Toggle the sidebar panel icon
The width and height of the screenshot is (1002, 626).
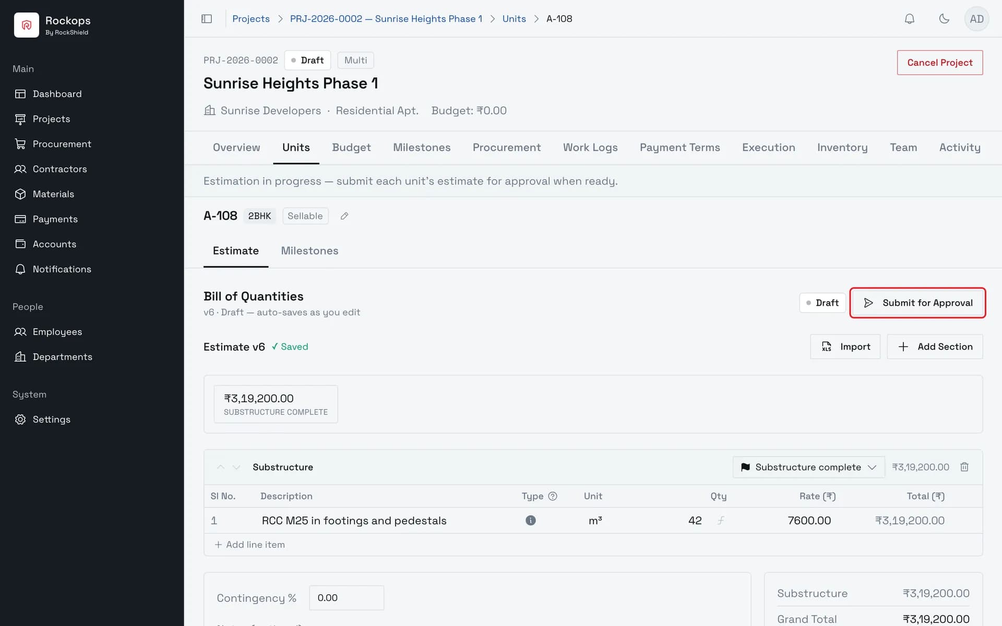(x=207, y=19)
